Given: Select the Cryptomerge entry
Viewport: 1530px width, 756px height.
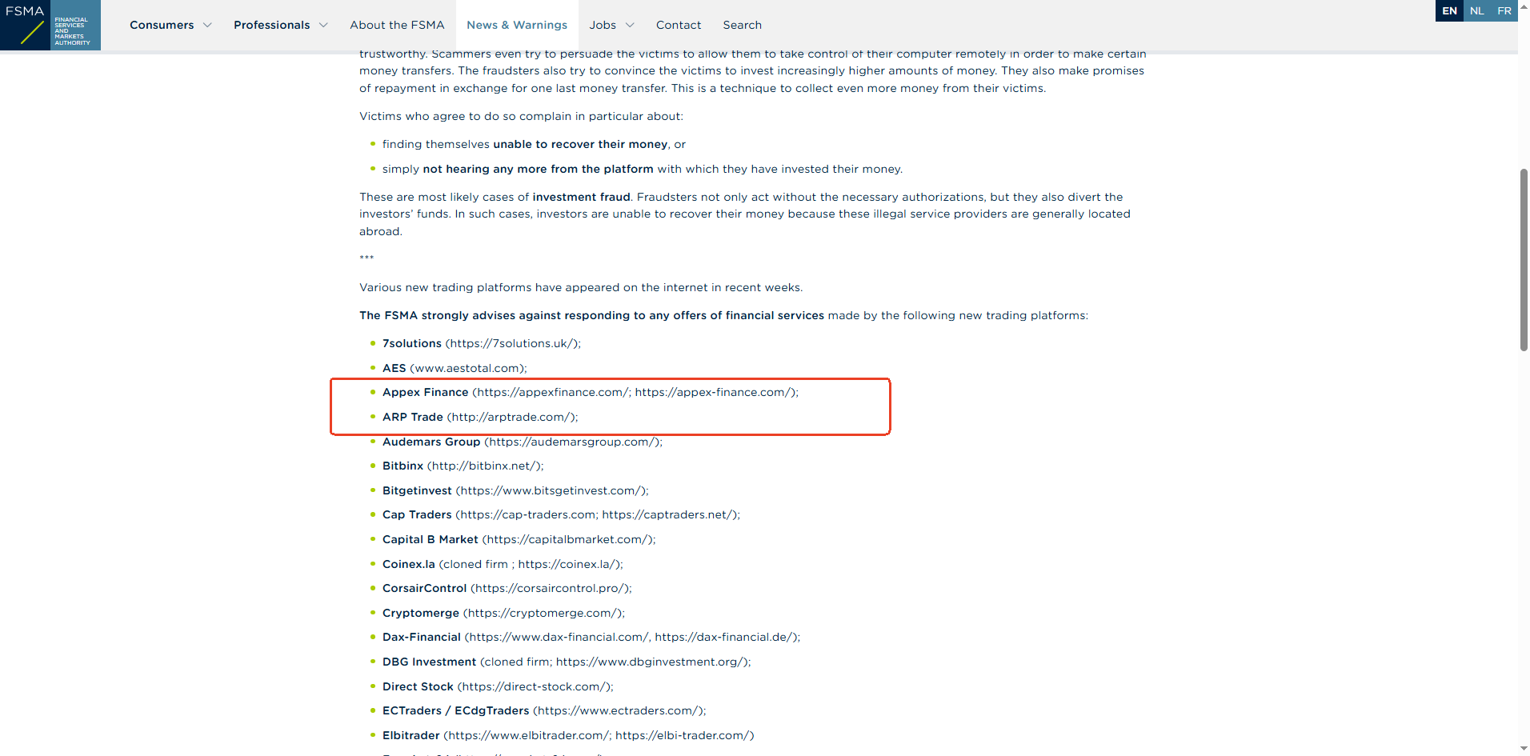Looking at the screenshot, I should coord(504,613).
